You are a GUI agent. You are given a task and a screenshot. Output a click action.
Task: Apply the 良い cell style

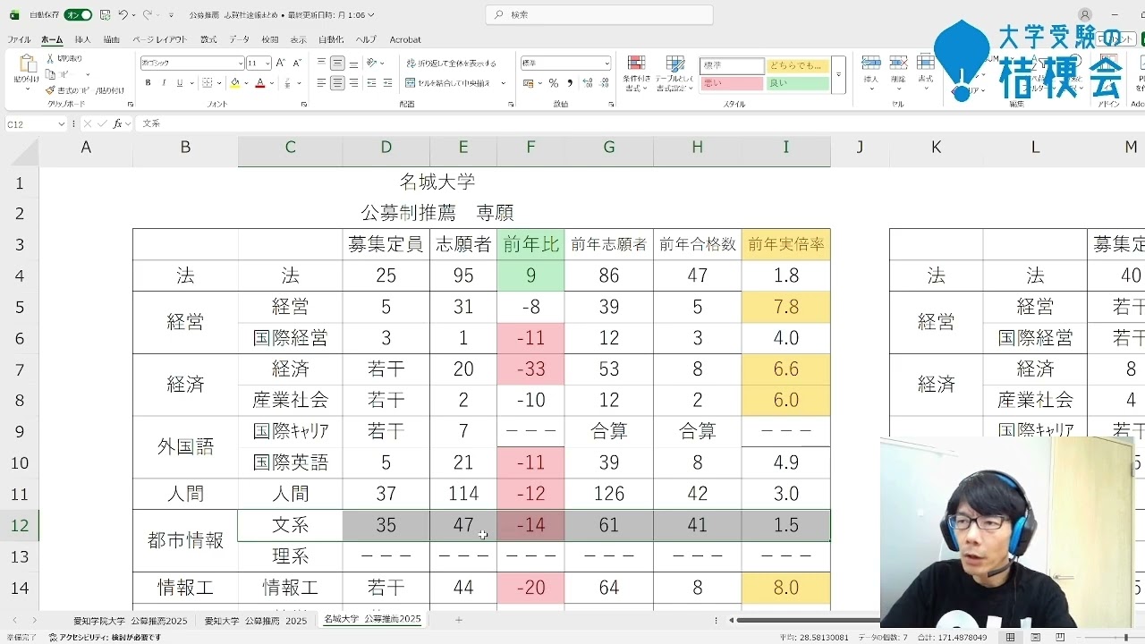[x=798, y=83]
